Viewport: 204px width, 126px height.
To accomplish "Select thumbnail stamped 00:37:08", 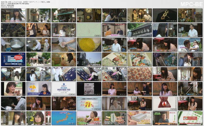I will [190, 74].
